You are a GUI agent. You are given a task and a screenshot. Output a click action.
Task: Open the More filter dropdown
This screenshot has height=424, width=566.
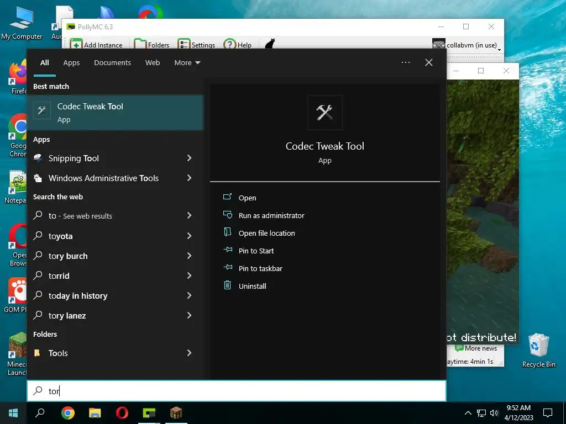tap(187, 63)
